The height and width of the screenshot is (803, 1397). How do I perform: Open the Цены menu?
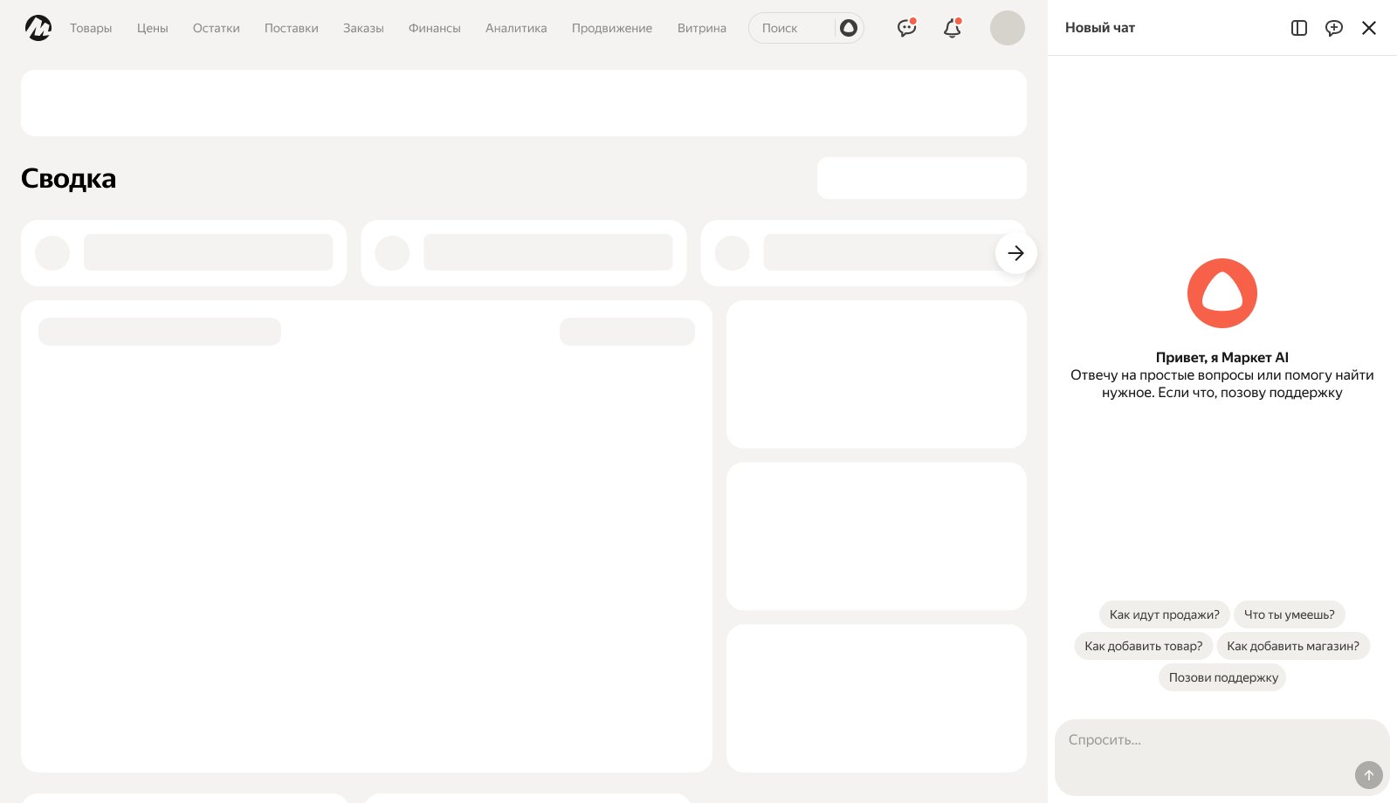pyautogui.click(x=152, y=28)
